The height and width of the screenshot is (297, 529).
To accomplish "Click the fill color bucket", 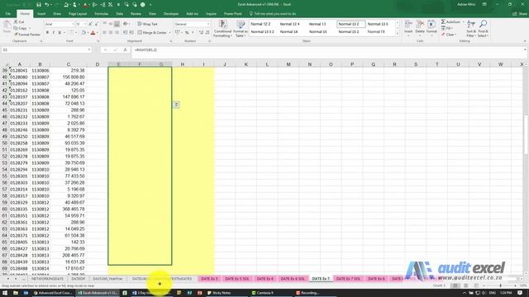I will (x=83, y=33).
